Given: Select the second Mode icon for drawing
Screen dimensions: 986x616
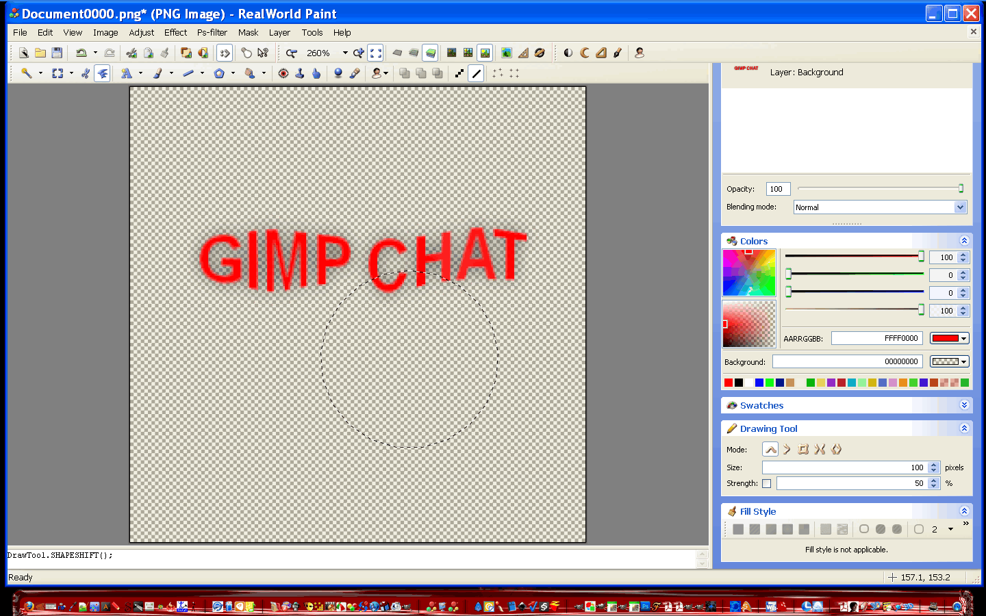Looking at the screenshot, I should 787,449.
